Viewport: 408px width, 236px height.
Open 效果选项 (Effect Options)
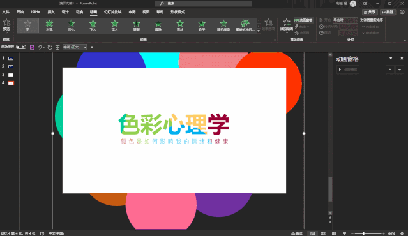tap(268, 26)
